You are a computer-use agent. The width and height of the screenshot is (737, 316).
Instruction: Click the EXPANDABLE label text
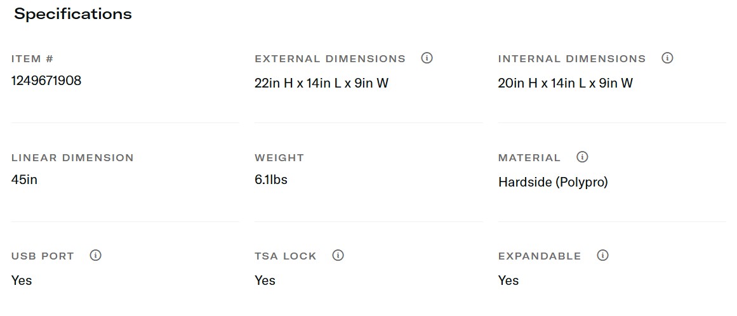[540, 256]
